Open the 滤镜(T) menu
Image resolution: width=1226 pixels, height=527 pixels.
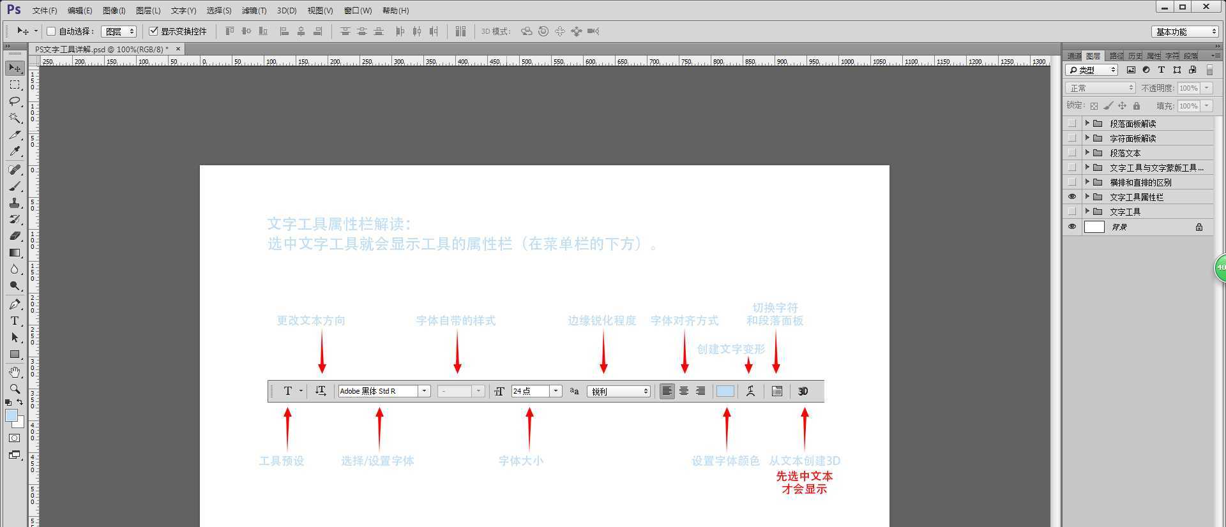[x=254, y=11]
